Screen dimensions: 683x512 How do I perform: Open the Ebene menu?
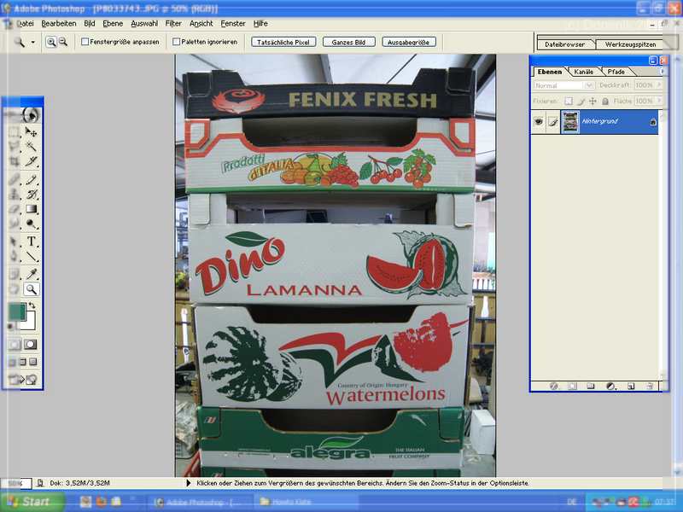pyautogui.click(x=113, y=24)
